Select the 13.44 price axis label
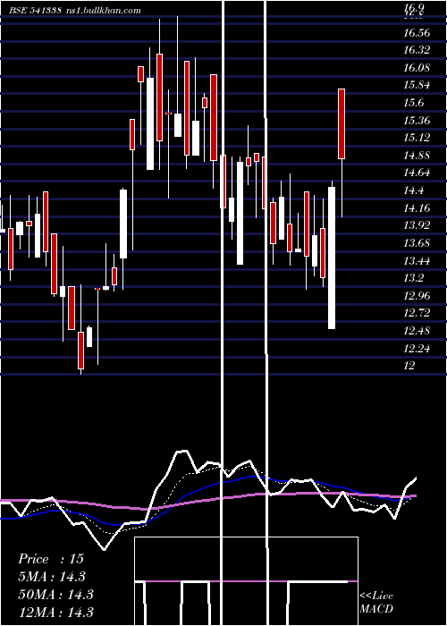447x626 pixels. coord(417,261)
